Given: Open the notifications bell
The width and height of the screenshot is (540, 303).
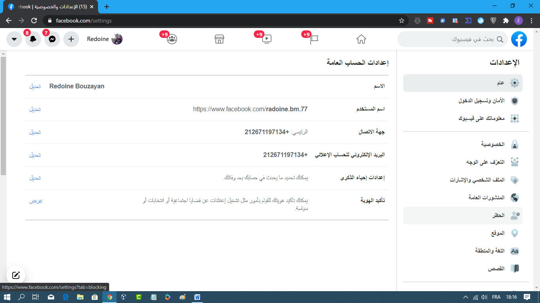Looking at the screenshot, I should pos(33,39).
